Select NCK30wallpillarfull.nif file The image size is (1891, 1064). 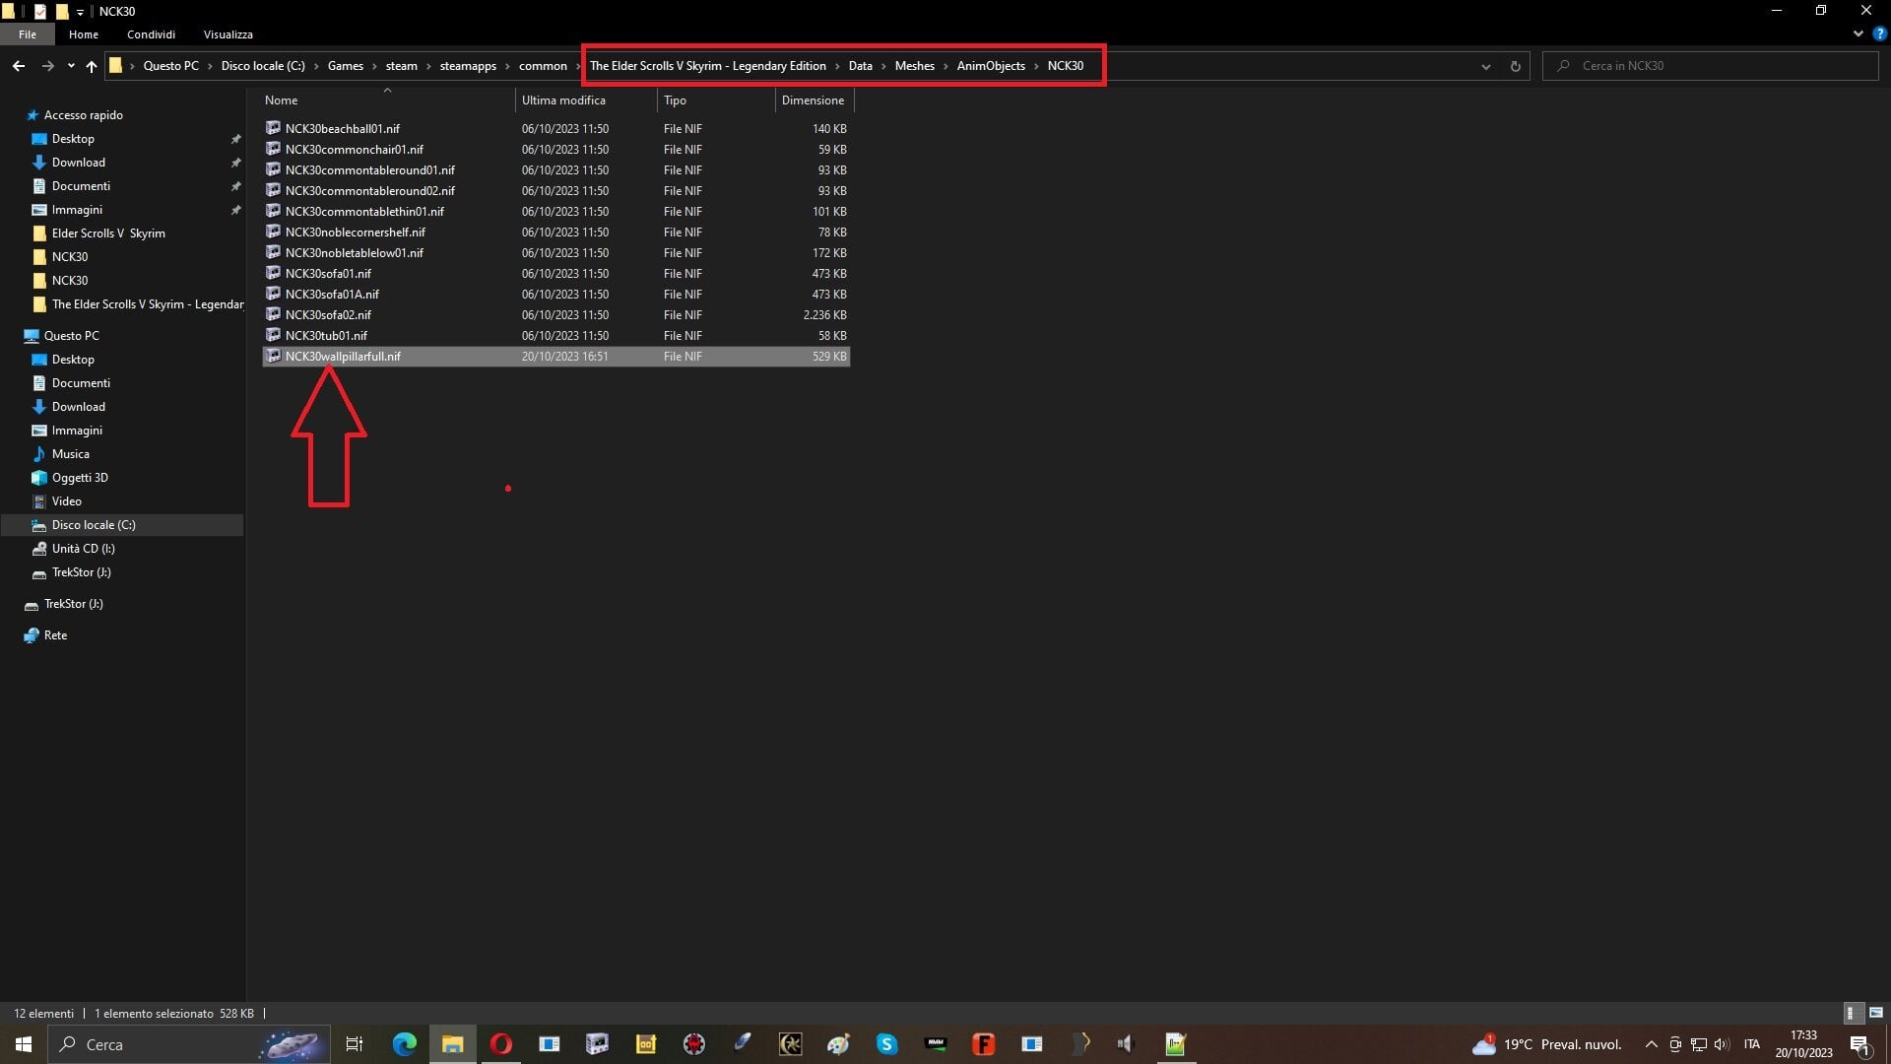555,357
